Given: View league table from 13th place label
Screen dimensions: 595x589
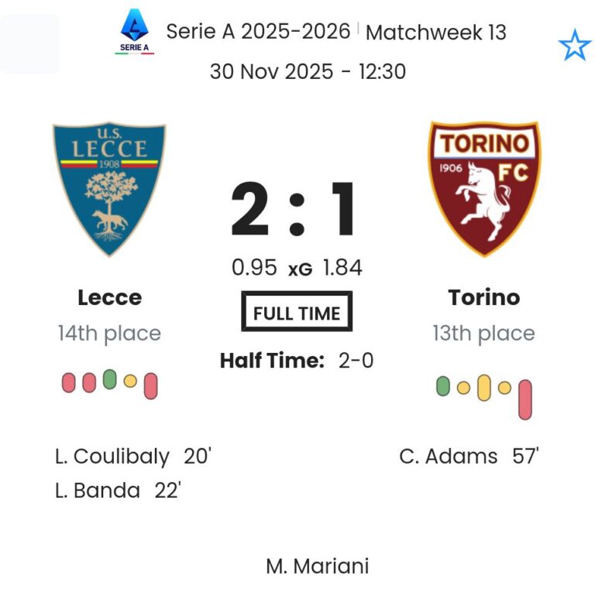Looking at the screenshot, I should [x=484, y=334].
